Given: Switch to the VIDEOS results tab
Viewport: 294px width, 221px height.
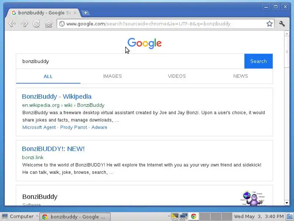Looking at the screenshot, I should point(177,76).
